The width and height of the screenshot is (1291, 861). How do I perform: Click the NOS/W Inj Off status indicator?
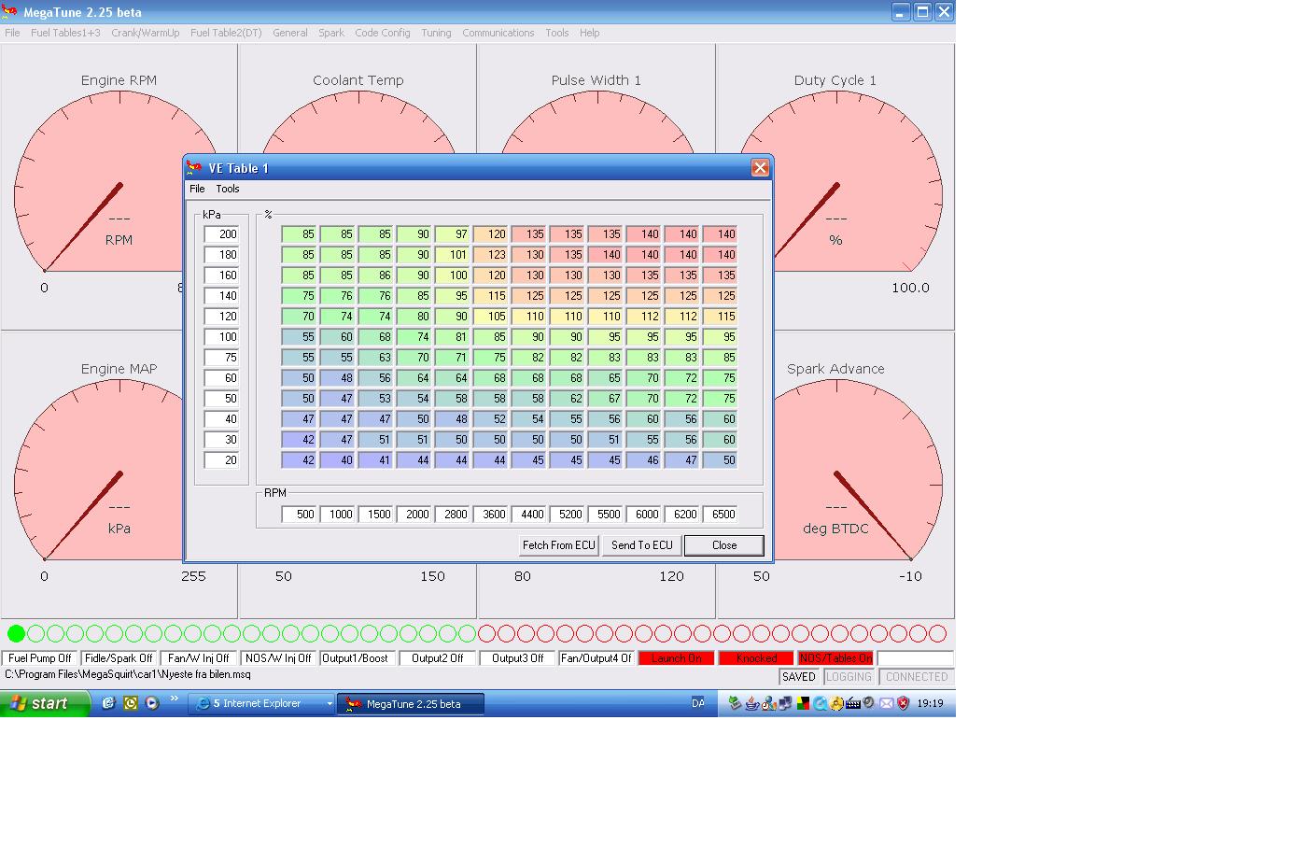278,658
